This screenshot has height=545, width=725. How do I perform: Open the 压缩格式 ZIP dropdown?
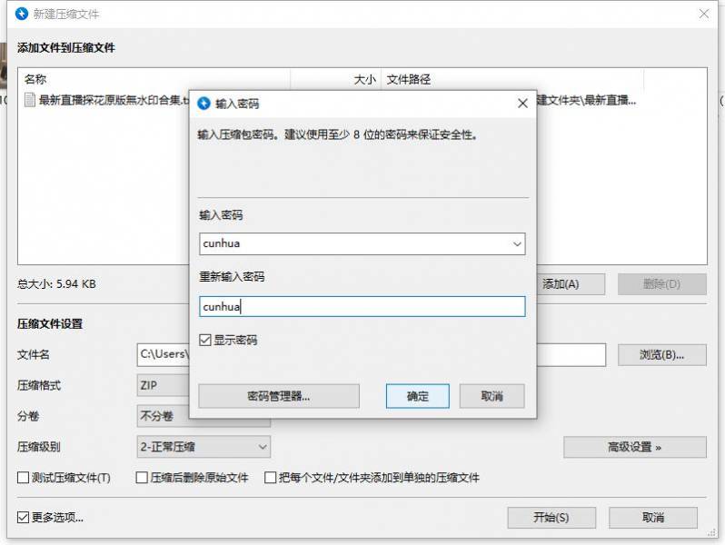tap(162, 385)
